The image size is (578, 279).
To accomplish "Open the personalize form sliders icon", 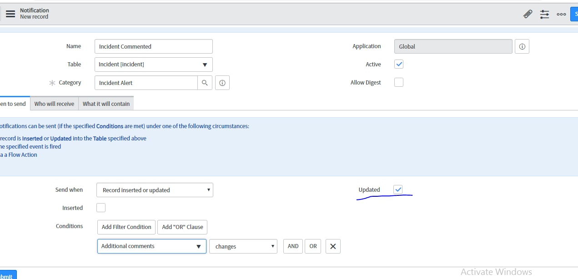I will [544, 14].
